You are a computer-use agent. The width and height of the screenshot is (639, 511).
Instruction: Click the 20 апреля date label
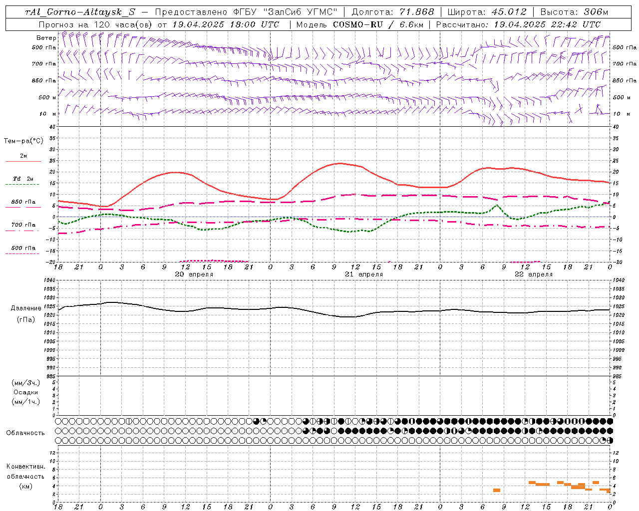[194, 274]
